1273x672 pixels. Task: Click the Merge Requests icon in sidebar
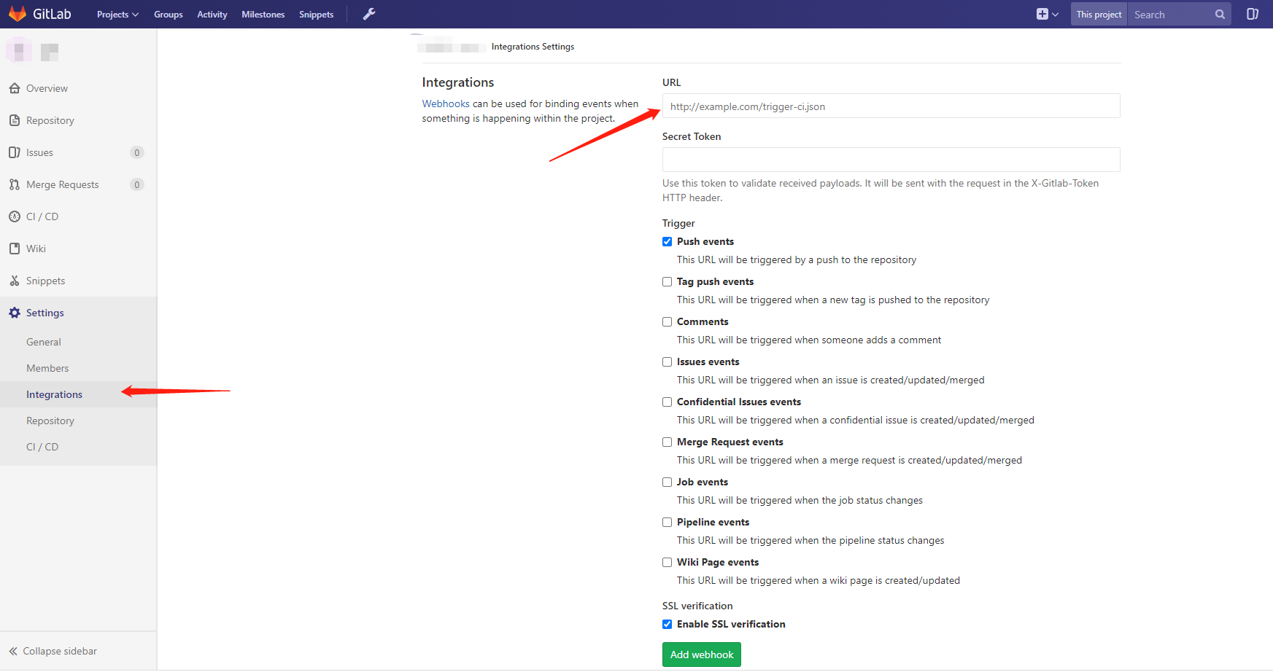point(15,184)
